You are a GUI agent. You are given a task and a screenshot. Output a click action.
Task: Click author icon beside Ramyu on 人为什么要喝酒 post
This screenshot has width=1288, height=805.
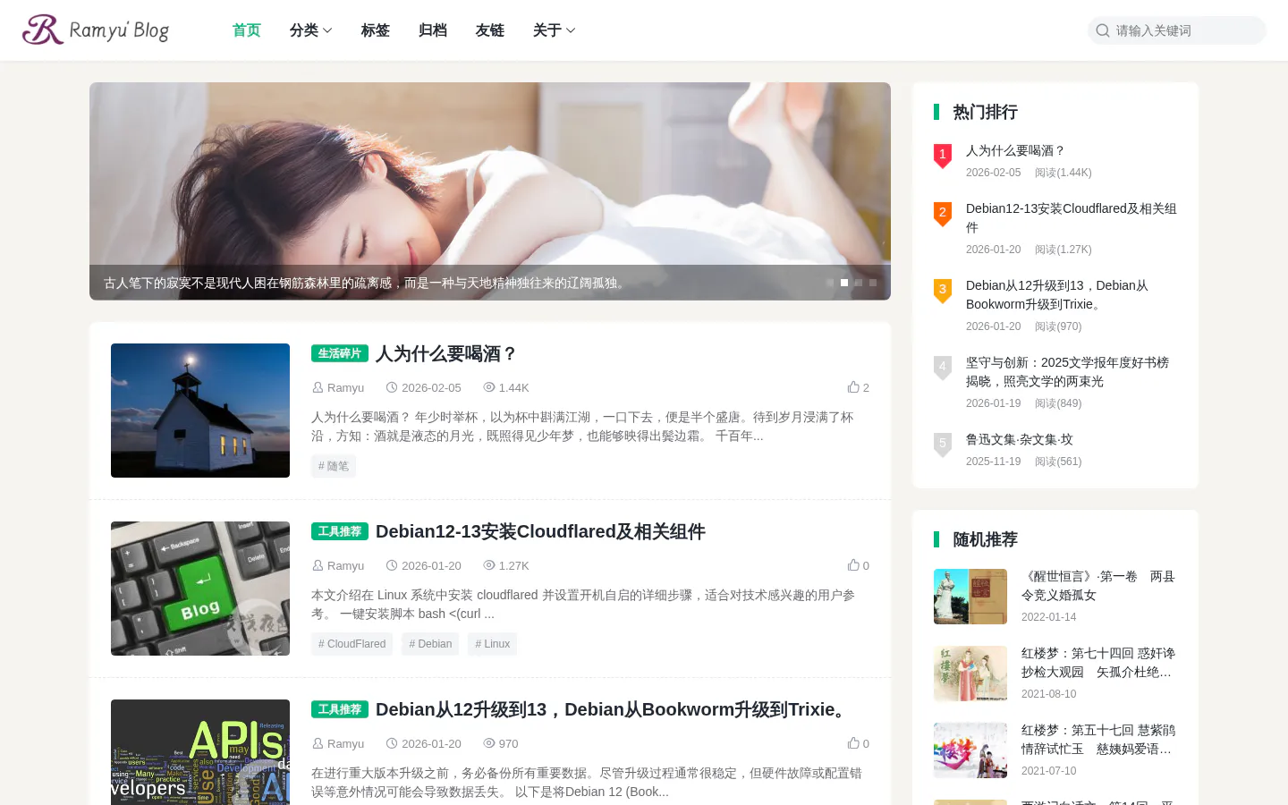click(x=318, y=387)
